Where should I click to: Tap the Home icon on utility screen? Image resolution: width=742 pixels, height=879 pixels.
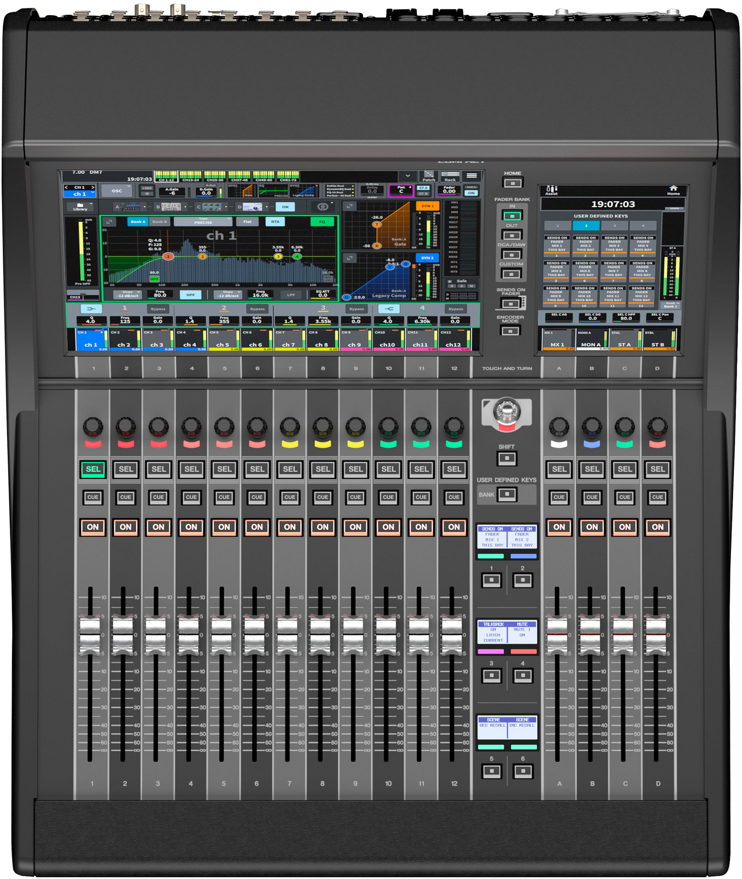click(673, 190)
